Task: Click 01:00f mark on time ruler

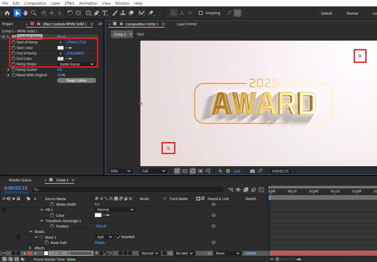Action: 314,191
